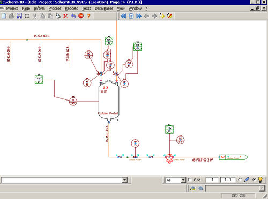Click the yellow light bulb icon
The image size is (268, 199).
(x=260, y=180)
